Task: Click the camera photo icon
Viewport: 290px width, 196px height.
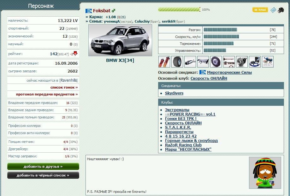Action: tap(281, 10)
